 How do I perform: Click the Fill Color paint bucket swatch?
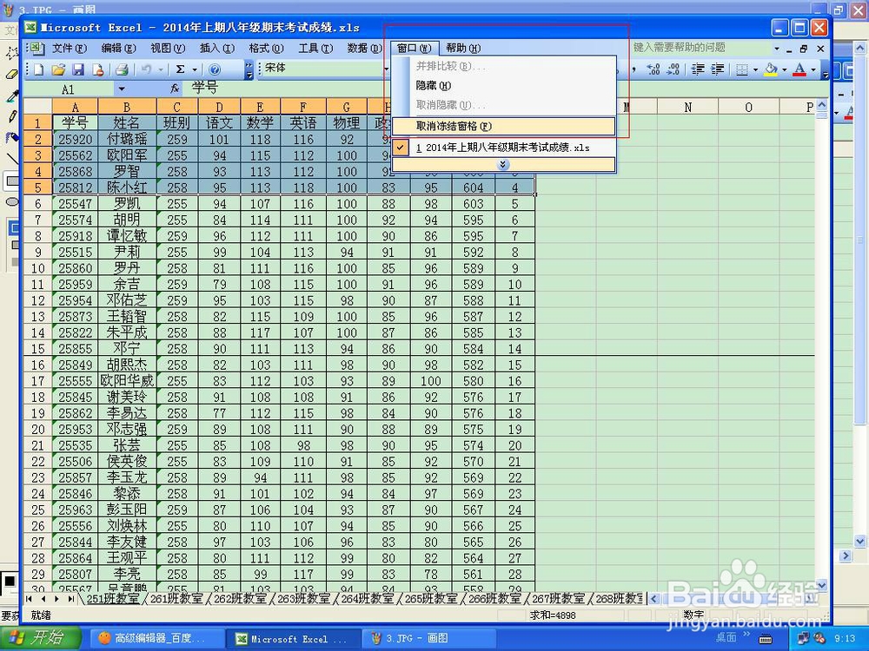click(771, 69)
